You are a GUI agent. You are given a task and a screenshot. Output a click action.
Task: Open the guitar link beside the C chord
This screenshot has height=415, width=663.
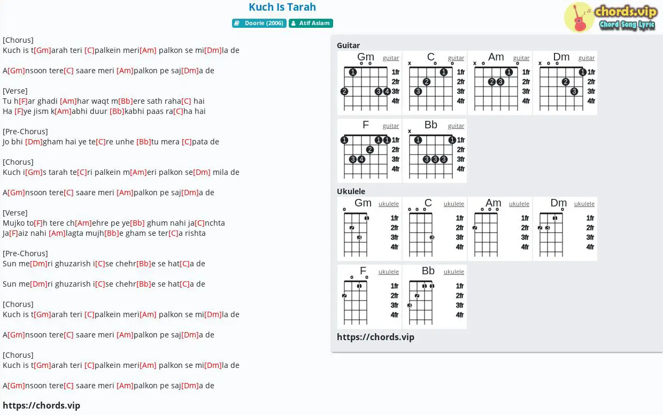point(456,58)
